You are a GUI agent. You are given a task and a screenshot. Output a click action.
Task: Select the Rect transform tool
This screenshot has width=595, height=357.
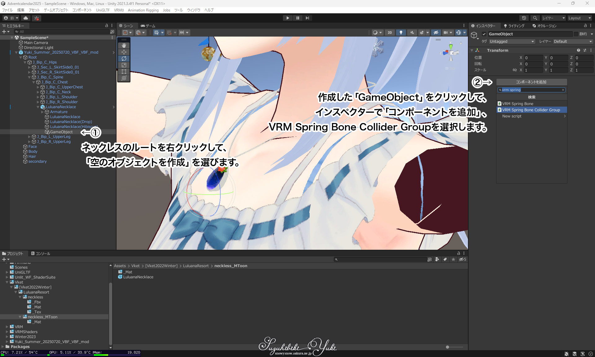pos(124,72)
